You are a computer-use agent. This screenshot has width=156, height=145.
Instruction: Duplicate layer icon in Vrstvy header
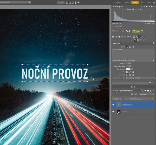click(142, 91)
